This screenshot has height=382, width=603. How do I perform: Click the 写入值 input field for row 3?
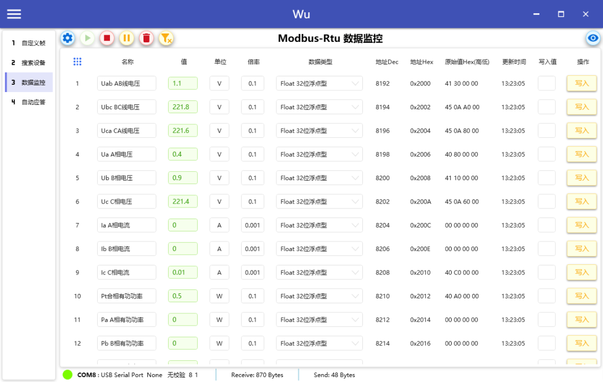[x=547, y=130]
